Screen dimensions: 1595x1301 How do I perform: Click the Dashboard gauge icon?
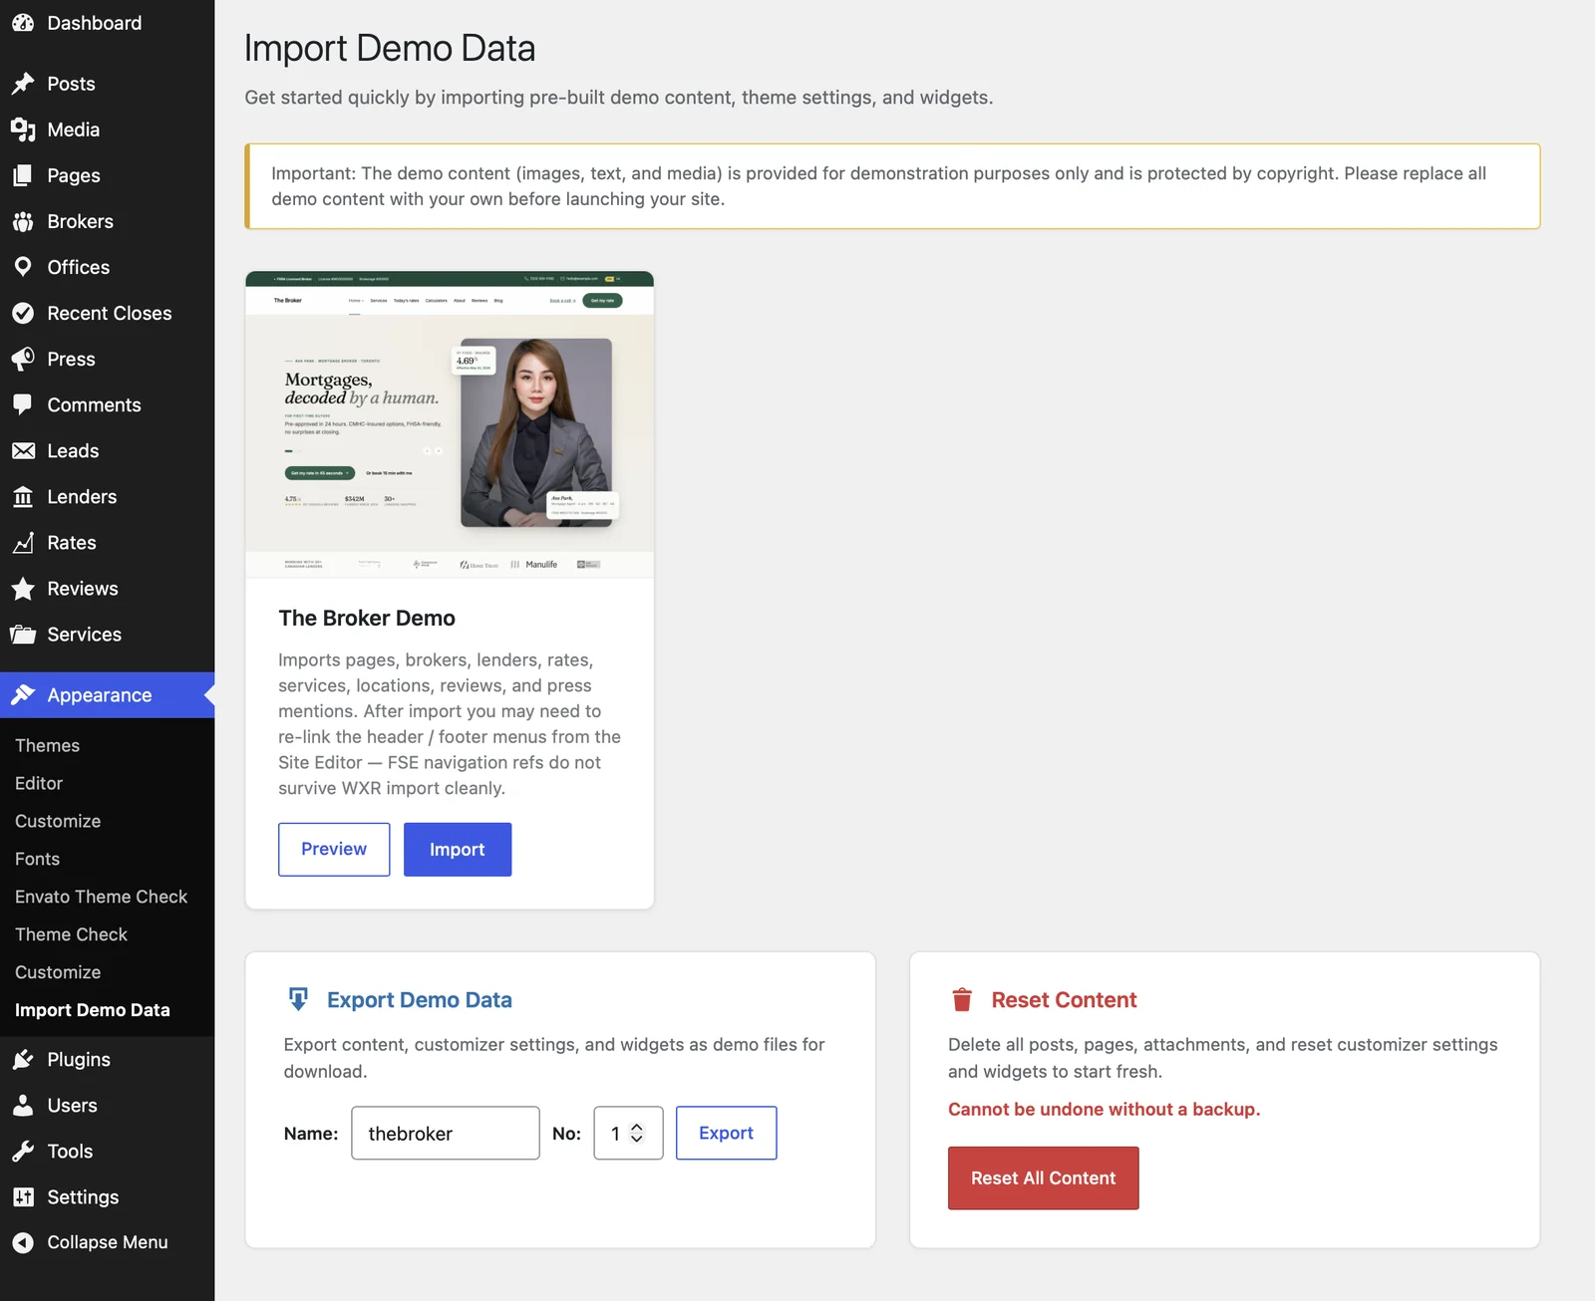pos(23,23)
